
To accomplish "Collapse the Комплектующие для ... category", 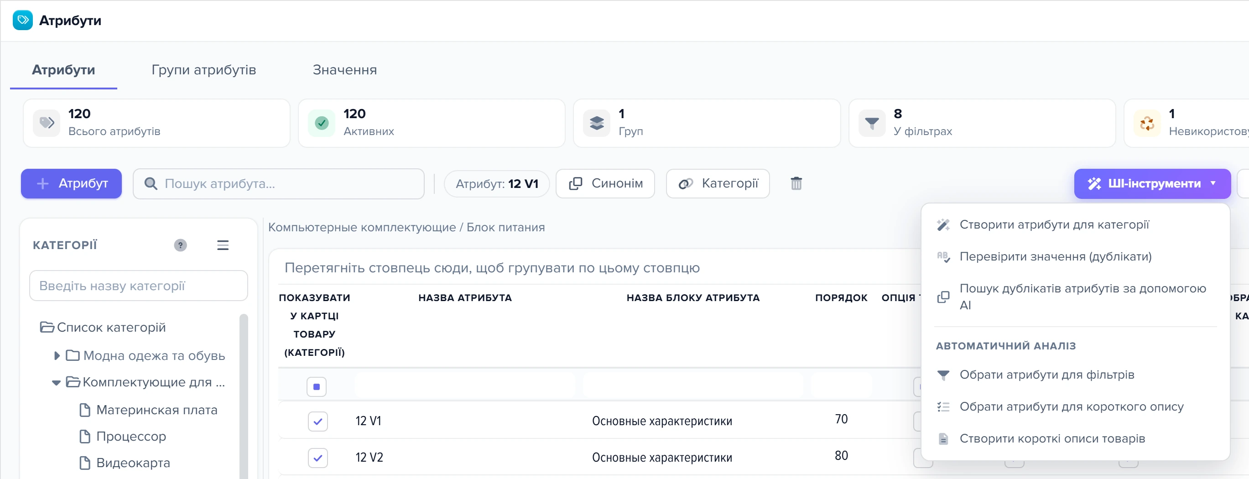I will point(56,383).
